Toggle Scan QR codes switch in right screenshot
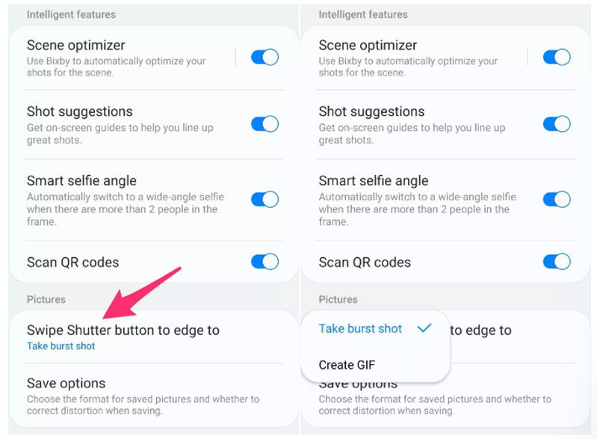The width and height of the screenshot is (597, 439). point(557,262)
